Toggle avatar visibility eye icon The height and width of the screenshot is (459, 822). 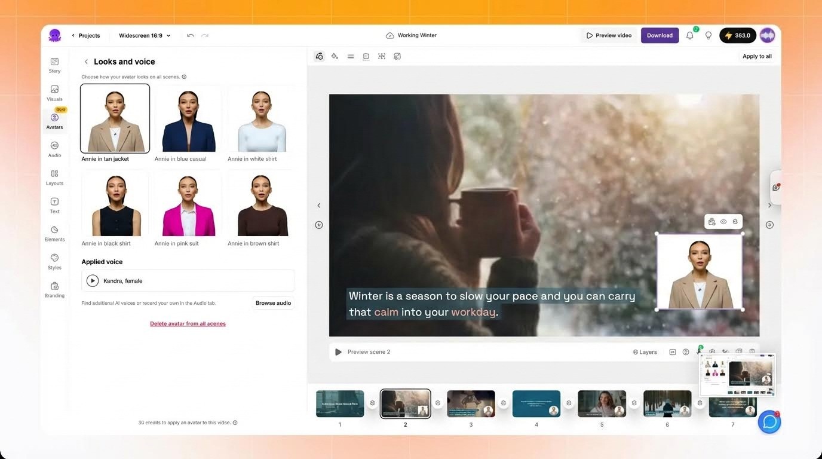[723, 222]
